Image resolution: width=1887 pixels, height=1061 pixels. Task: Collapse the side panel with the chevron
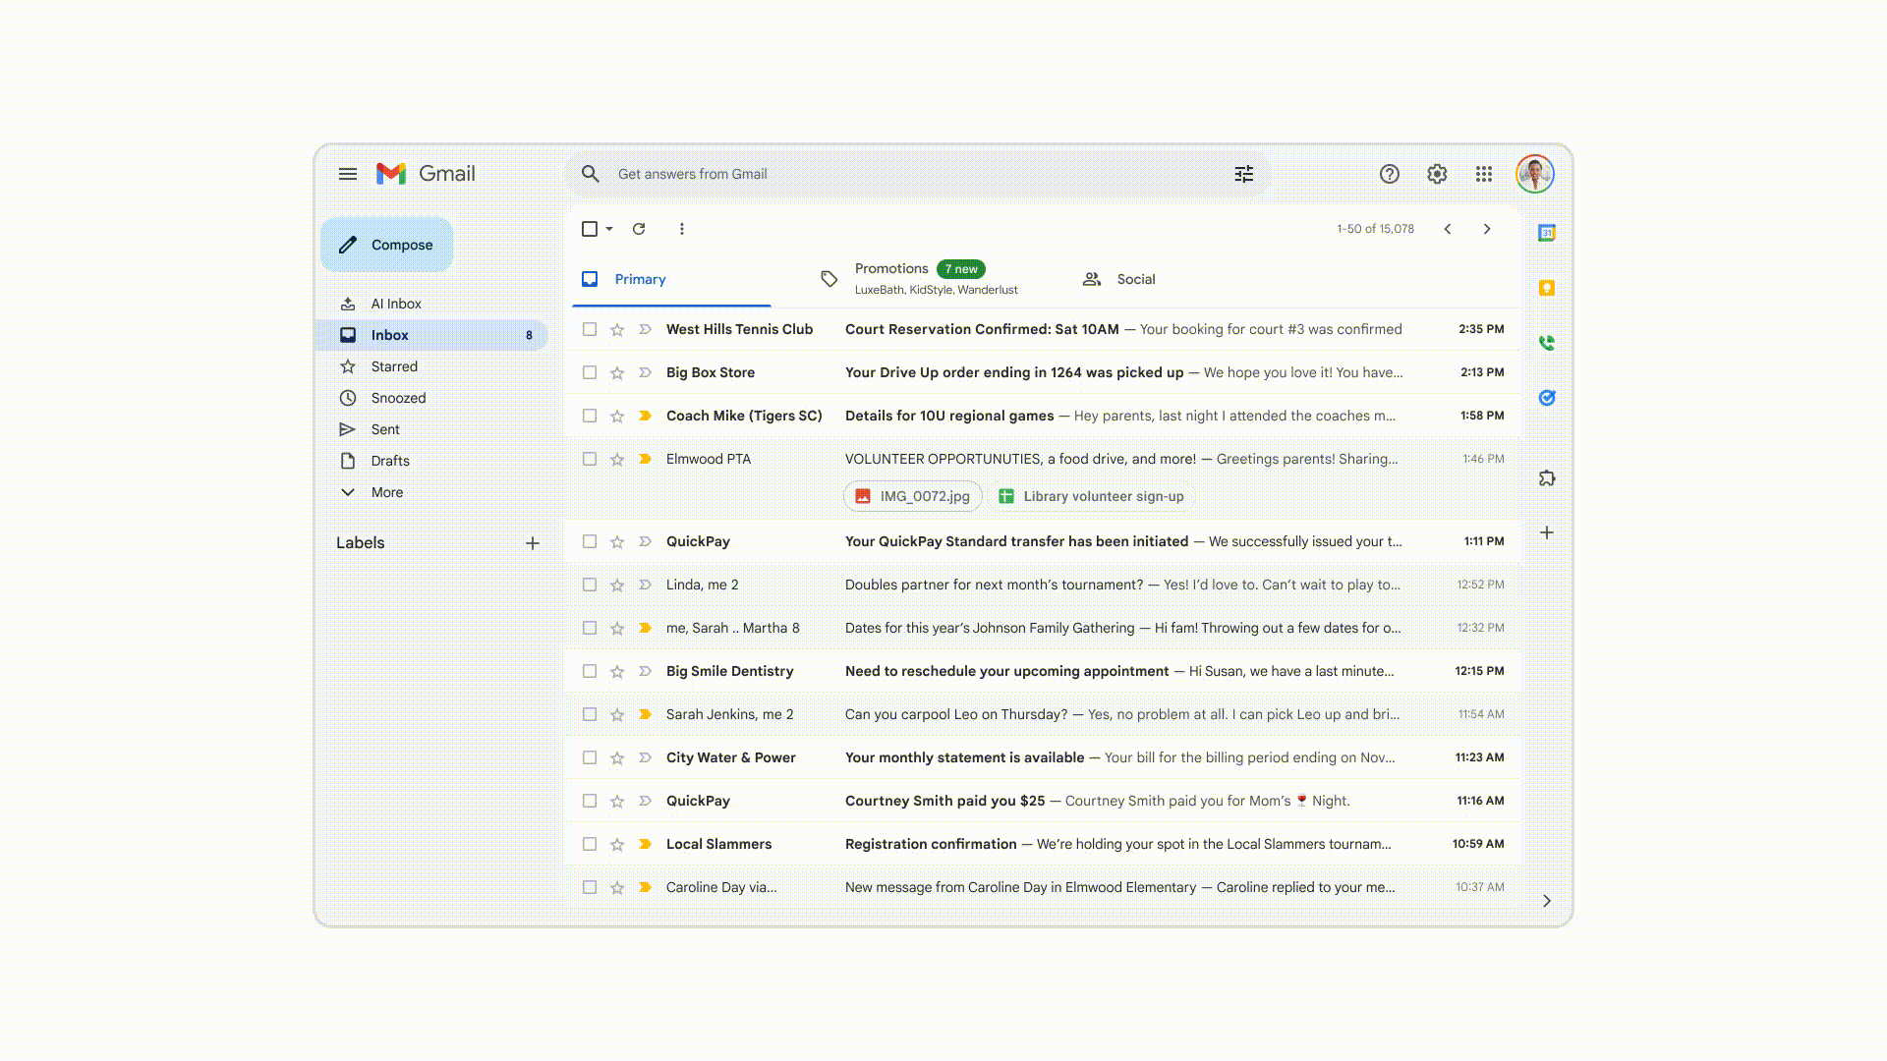(1546, 900)
